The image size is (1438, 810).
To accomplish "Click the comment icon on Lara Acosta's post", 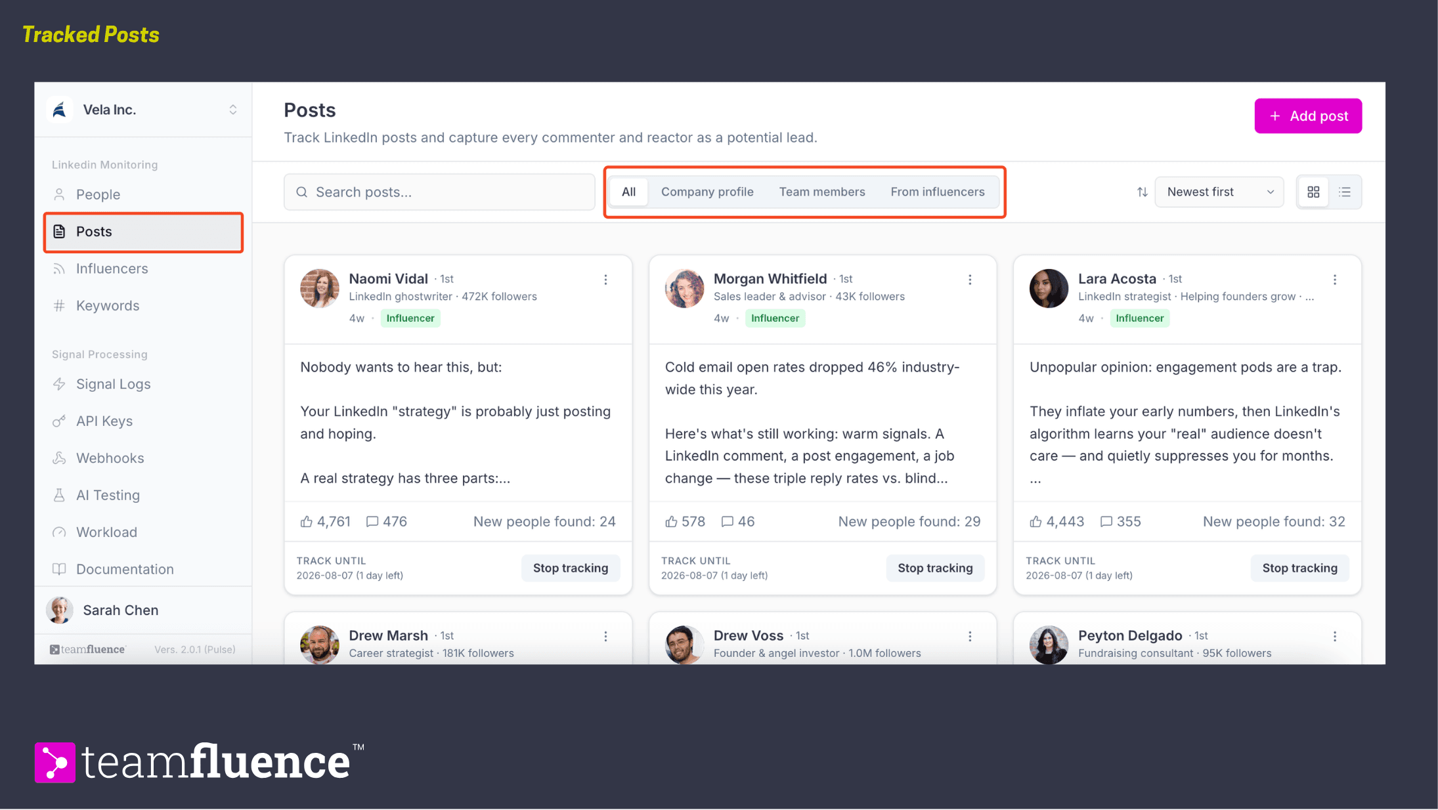I will pos(1106,521).
